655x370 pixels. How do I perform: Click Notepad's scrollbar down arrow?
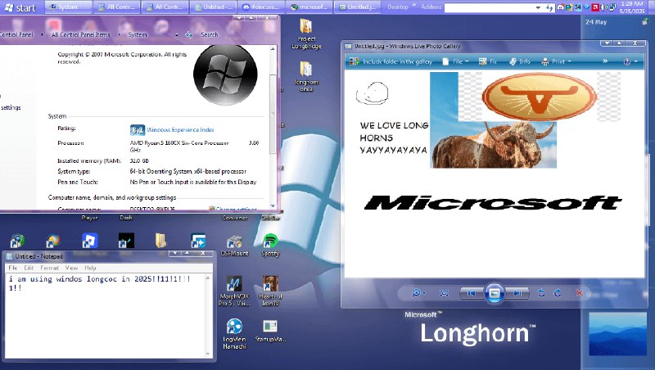(x=208, y=354)
